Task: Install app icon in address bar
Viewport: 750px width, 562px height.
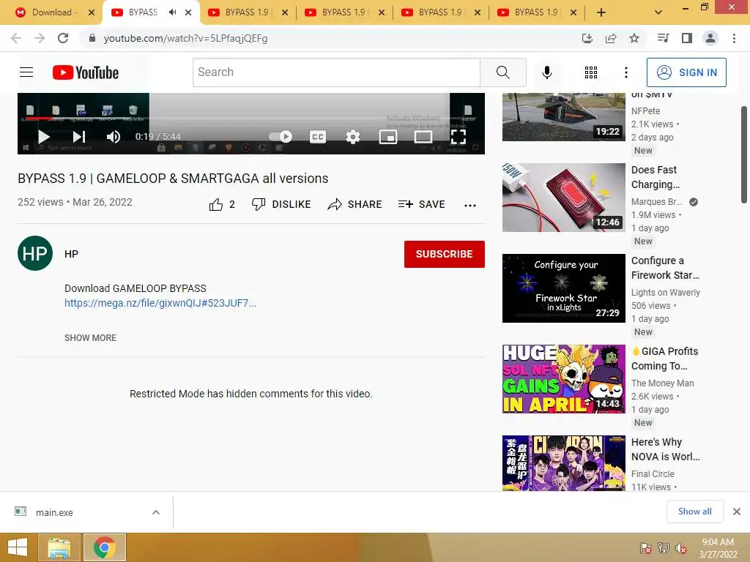Action: pyautogui.click(x=587, y=38)
